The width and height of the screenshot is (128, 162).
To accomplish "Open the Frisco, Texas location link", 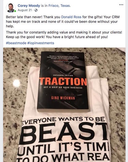I will (x=59, y=6).
